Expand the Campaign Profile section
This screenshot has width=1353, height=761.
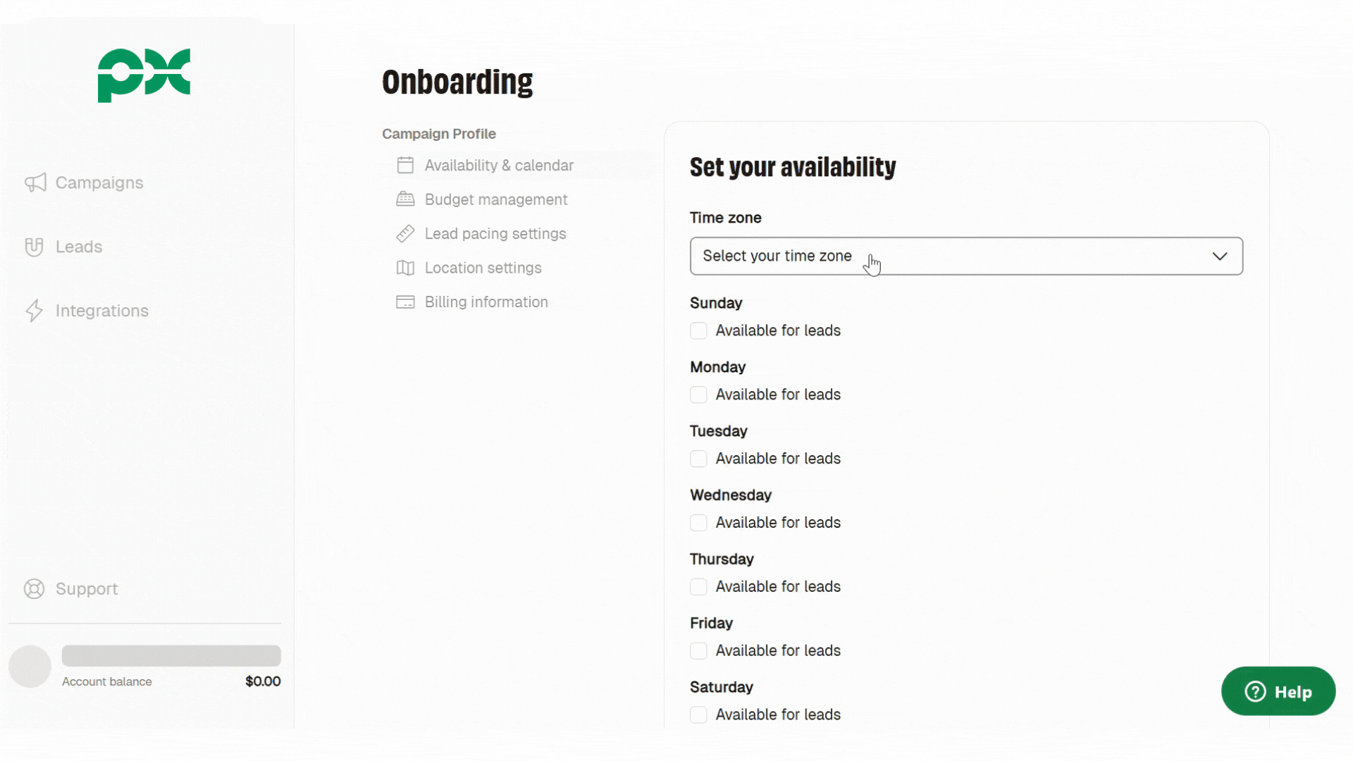click(438, 133)
